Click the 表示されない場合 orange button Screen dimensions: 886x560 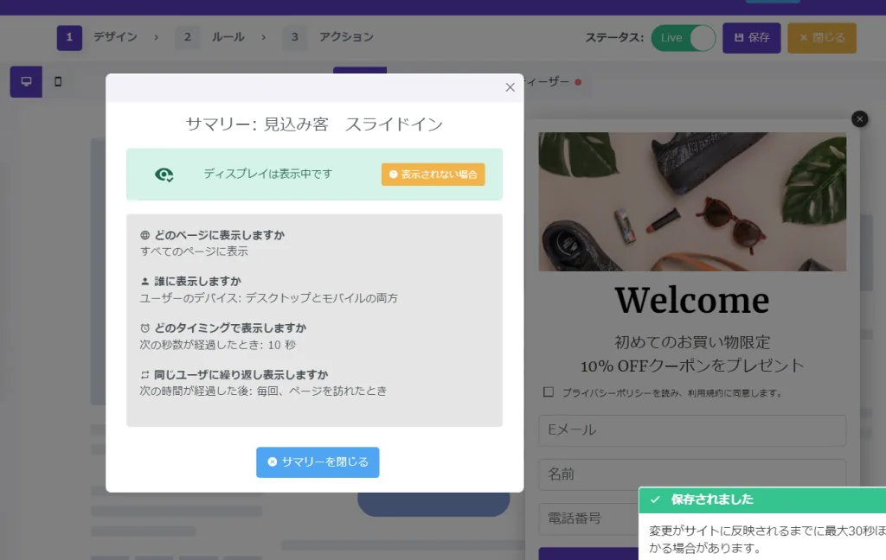click(x=433, y=175)
